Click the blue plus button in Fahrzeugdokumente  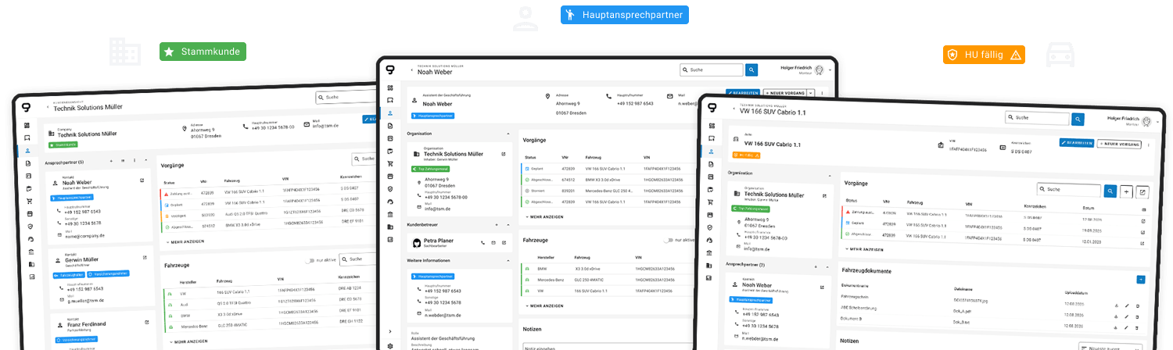tap(1141, 279)
